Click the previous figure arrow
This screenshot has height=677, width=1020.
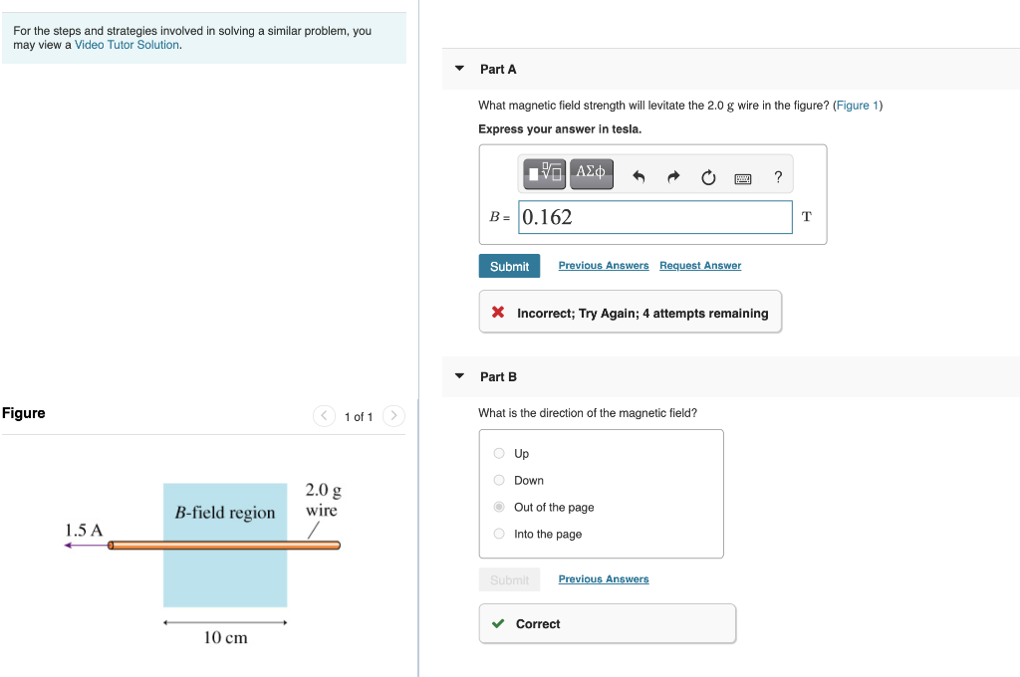click(x=324, y=416)
